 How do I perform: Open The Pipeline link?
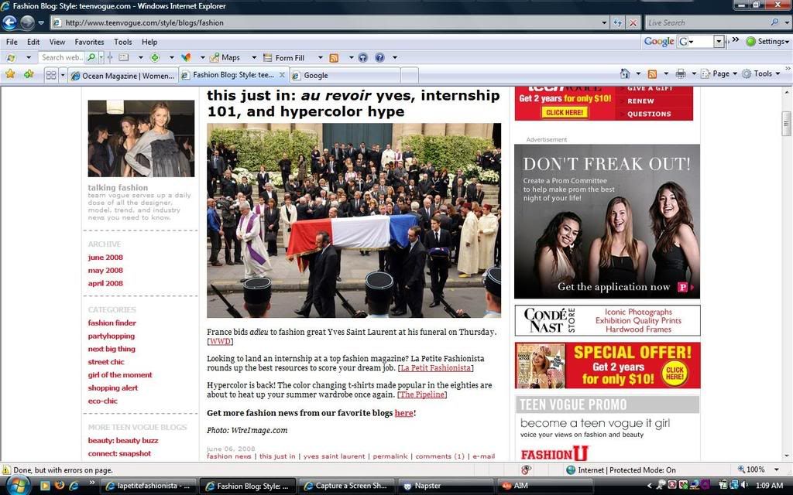click(422, 394)
